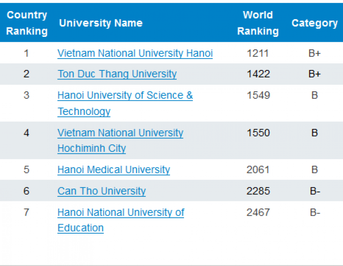343x266 pixels.
Task: Select the University Name column header
Action: (101, 23)
